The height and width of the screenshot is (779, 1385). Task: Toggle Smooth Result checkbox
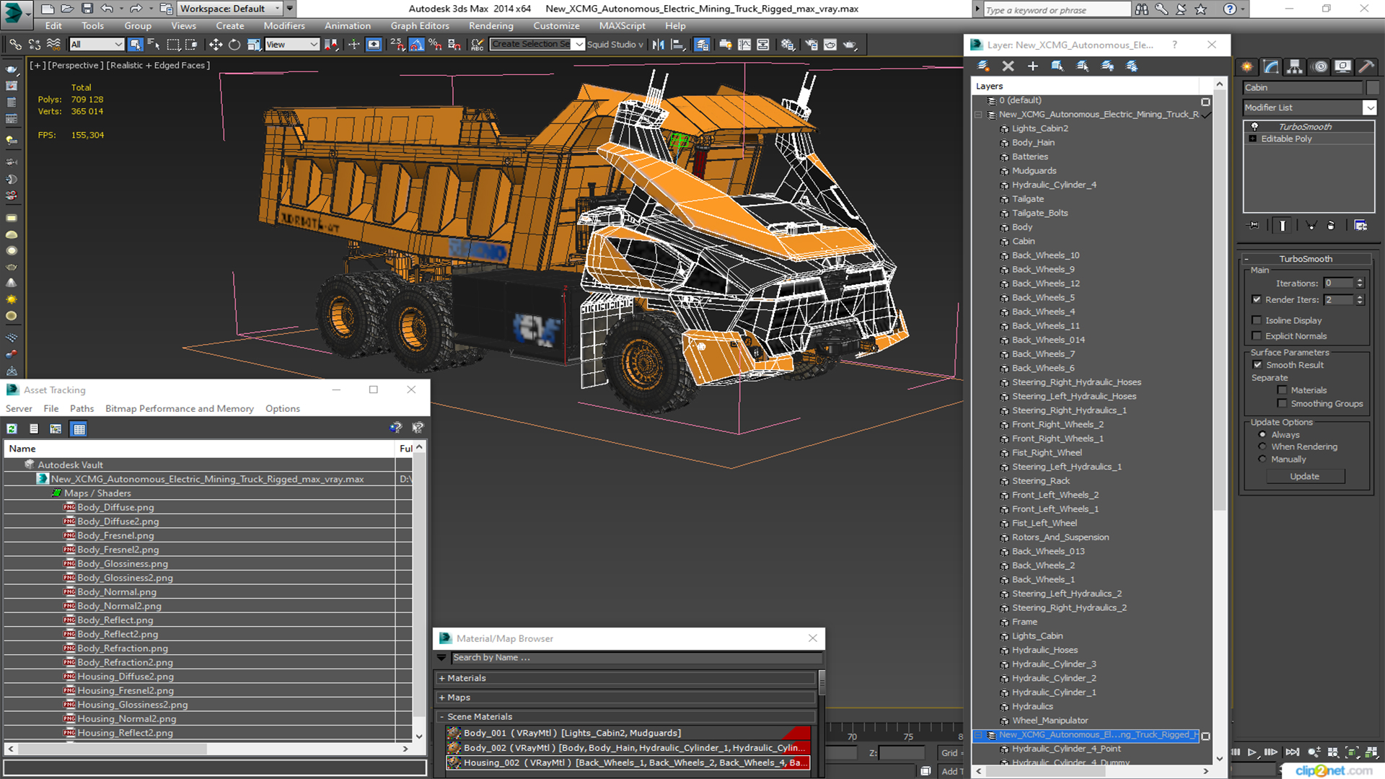1257,365
